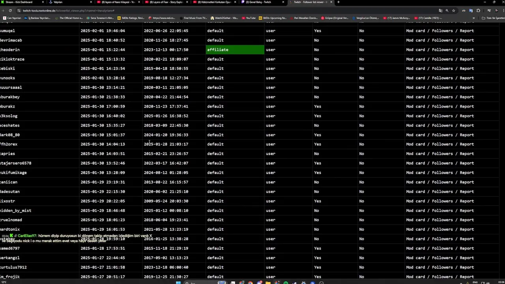Open Followers link in sumuqel row
The image size is (505, 284).
[x=442, y=31]
